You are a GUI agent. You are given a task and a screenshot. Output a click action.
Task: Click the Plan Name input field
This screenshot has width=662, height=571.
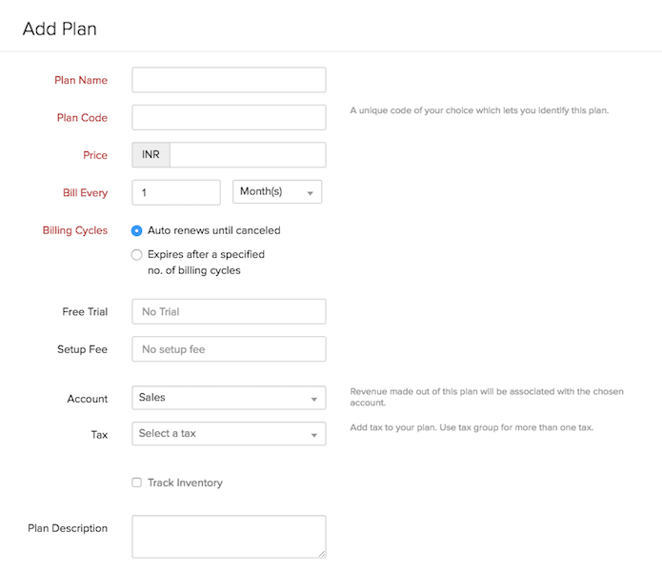point(229,80)
